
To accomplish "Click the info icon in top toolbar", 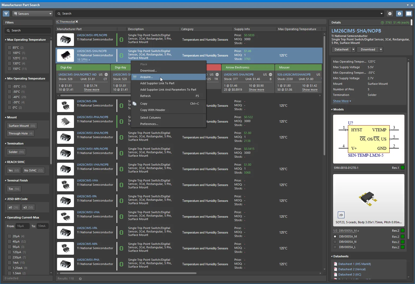I will click(x=399, y=13).
